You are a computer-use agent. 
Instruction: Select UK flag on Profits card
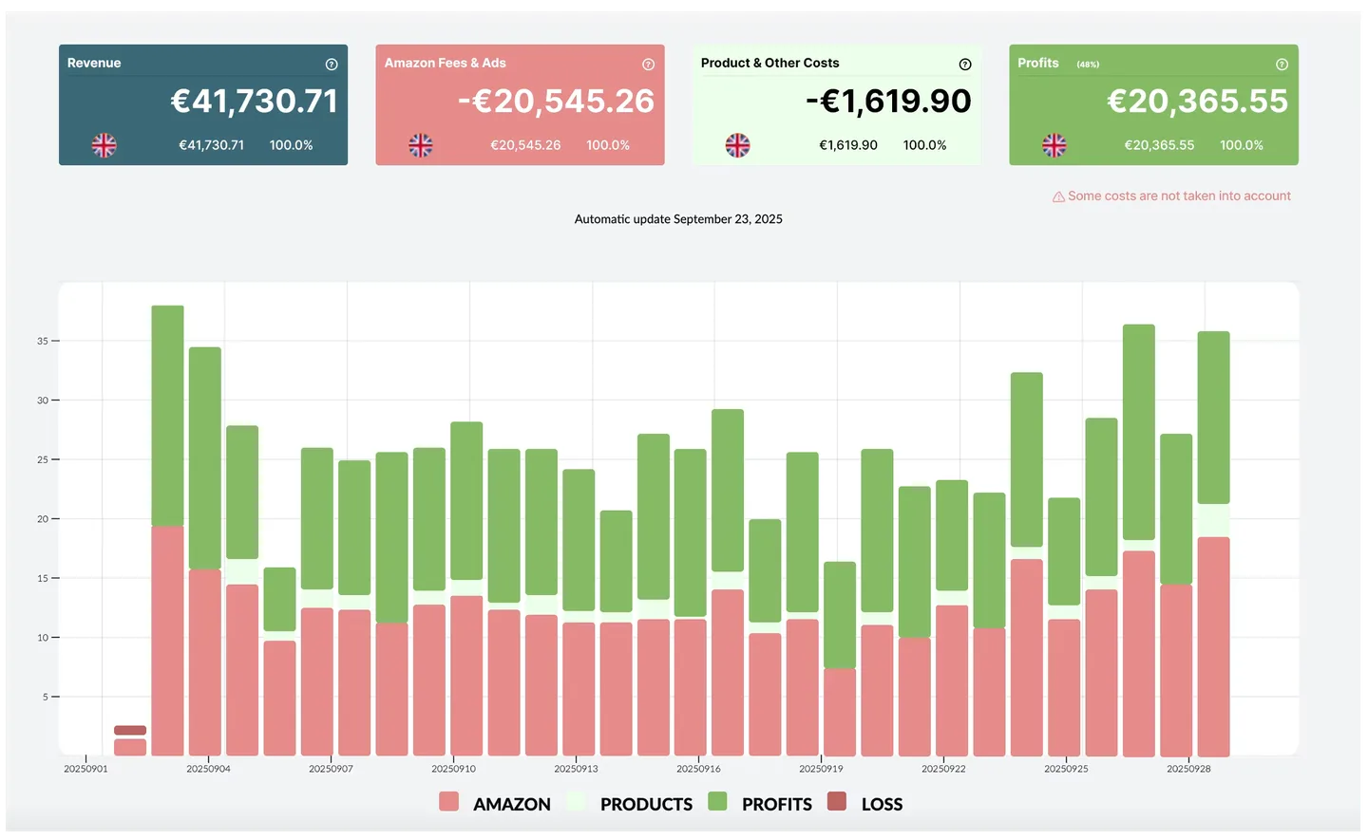click(1054, 145)
